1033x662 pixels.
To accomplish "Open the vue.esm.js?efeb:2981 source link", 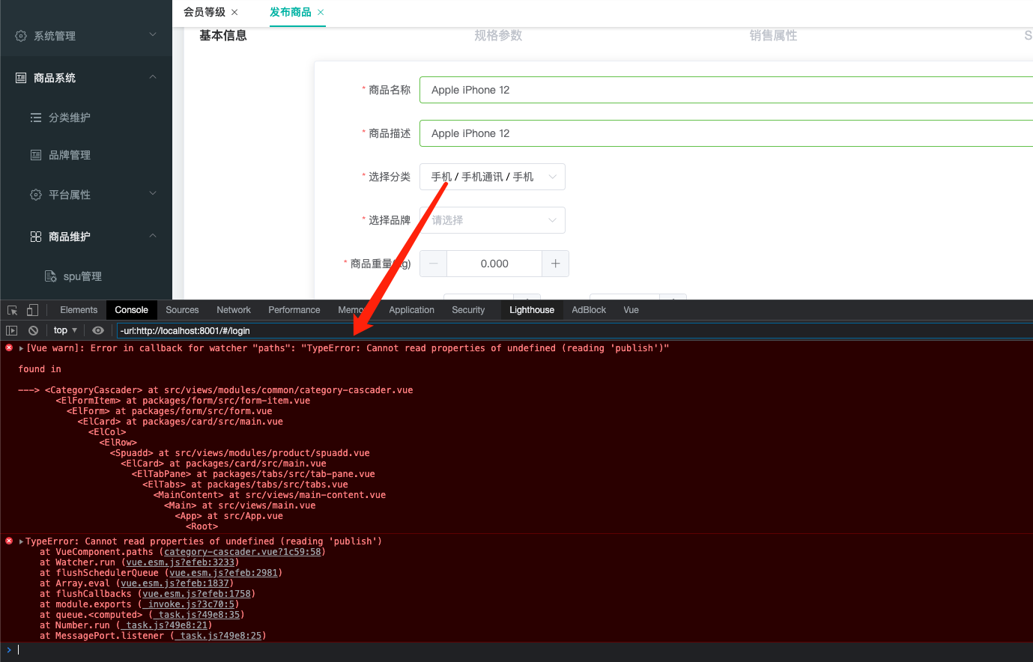I will point(223,573).
